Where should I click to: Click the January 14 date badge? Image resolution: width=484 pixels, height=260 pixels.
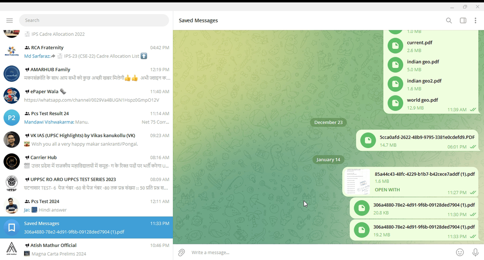(x=329, y=160)
